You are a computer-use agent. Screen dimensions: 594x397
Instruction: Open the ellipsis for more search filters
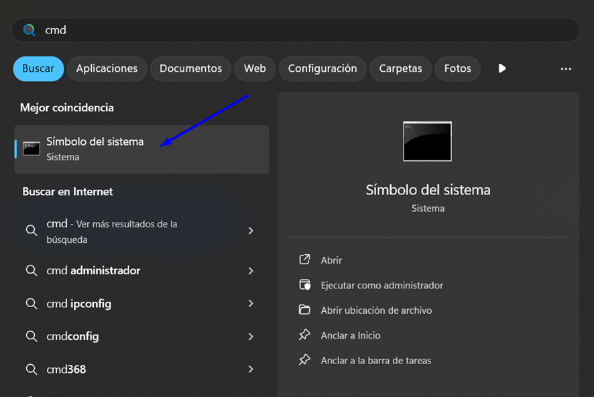[566, 68]
